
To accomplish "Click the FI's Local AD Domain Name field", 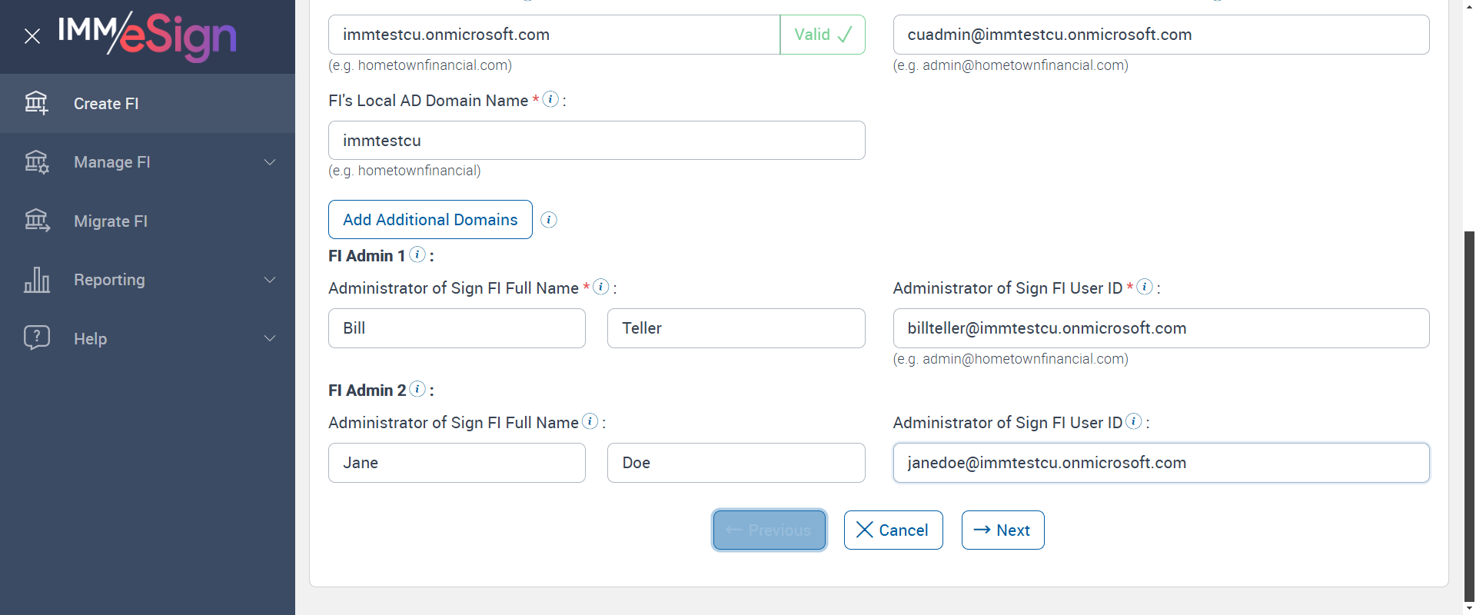I will (x=596, y=141).
